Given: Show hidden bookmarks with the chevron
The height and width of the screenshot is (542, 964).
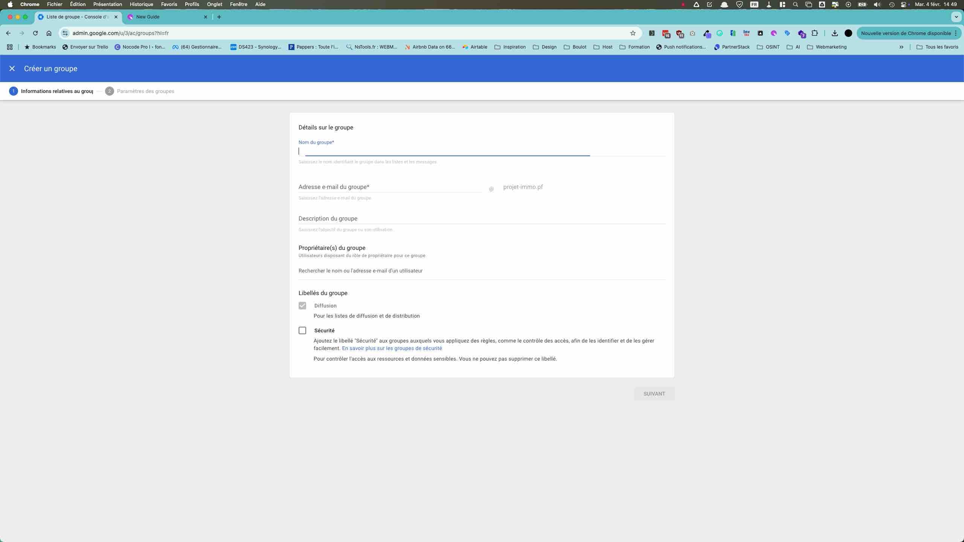Looking at the screenshot, I should [x=901, y=47].
